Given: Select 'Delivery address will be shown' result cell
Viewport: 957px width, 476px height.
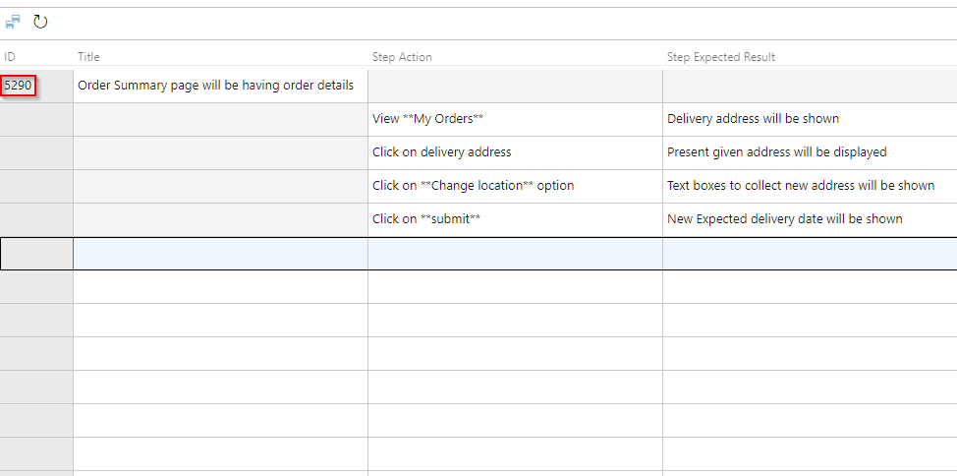Looking at the screenshot, I should tap(810, 119).
